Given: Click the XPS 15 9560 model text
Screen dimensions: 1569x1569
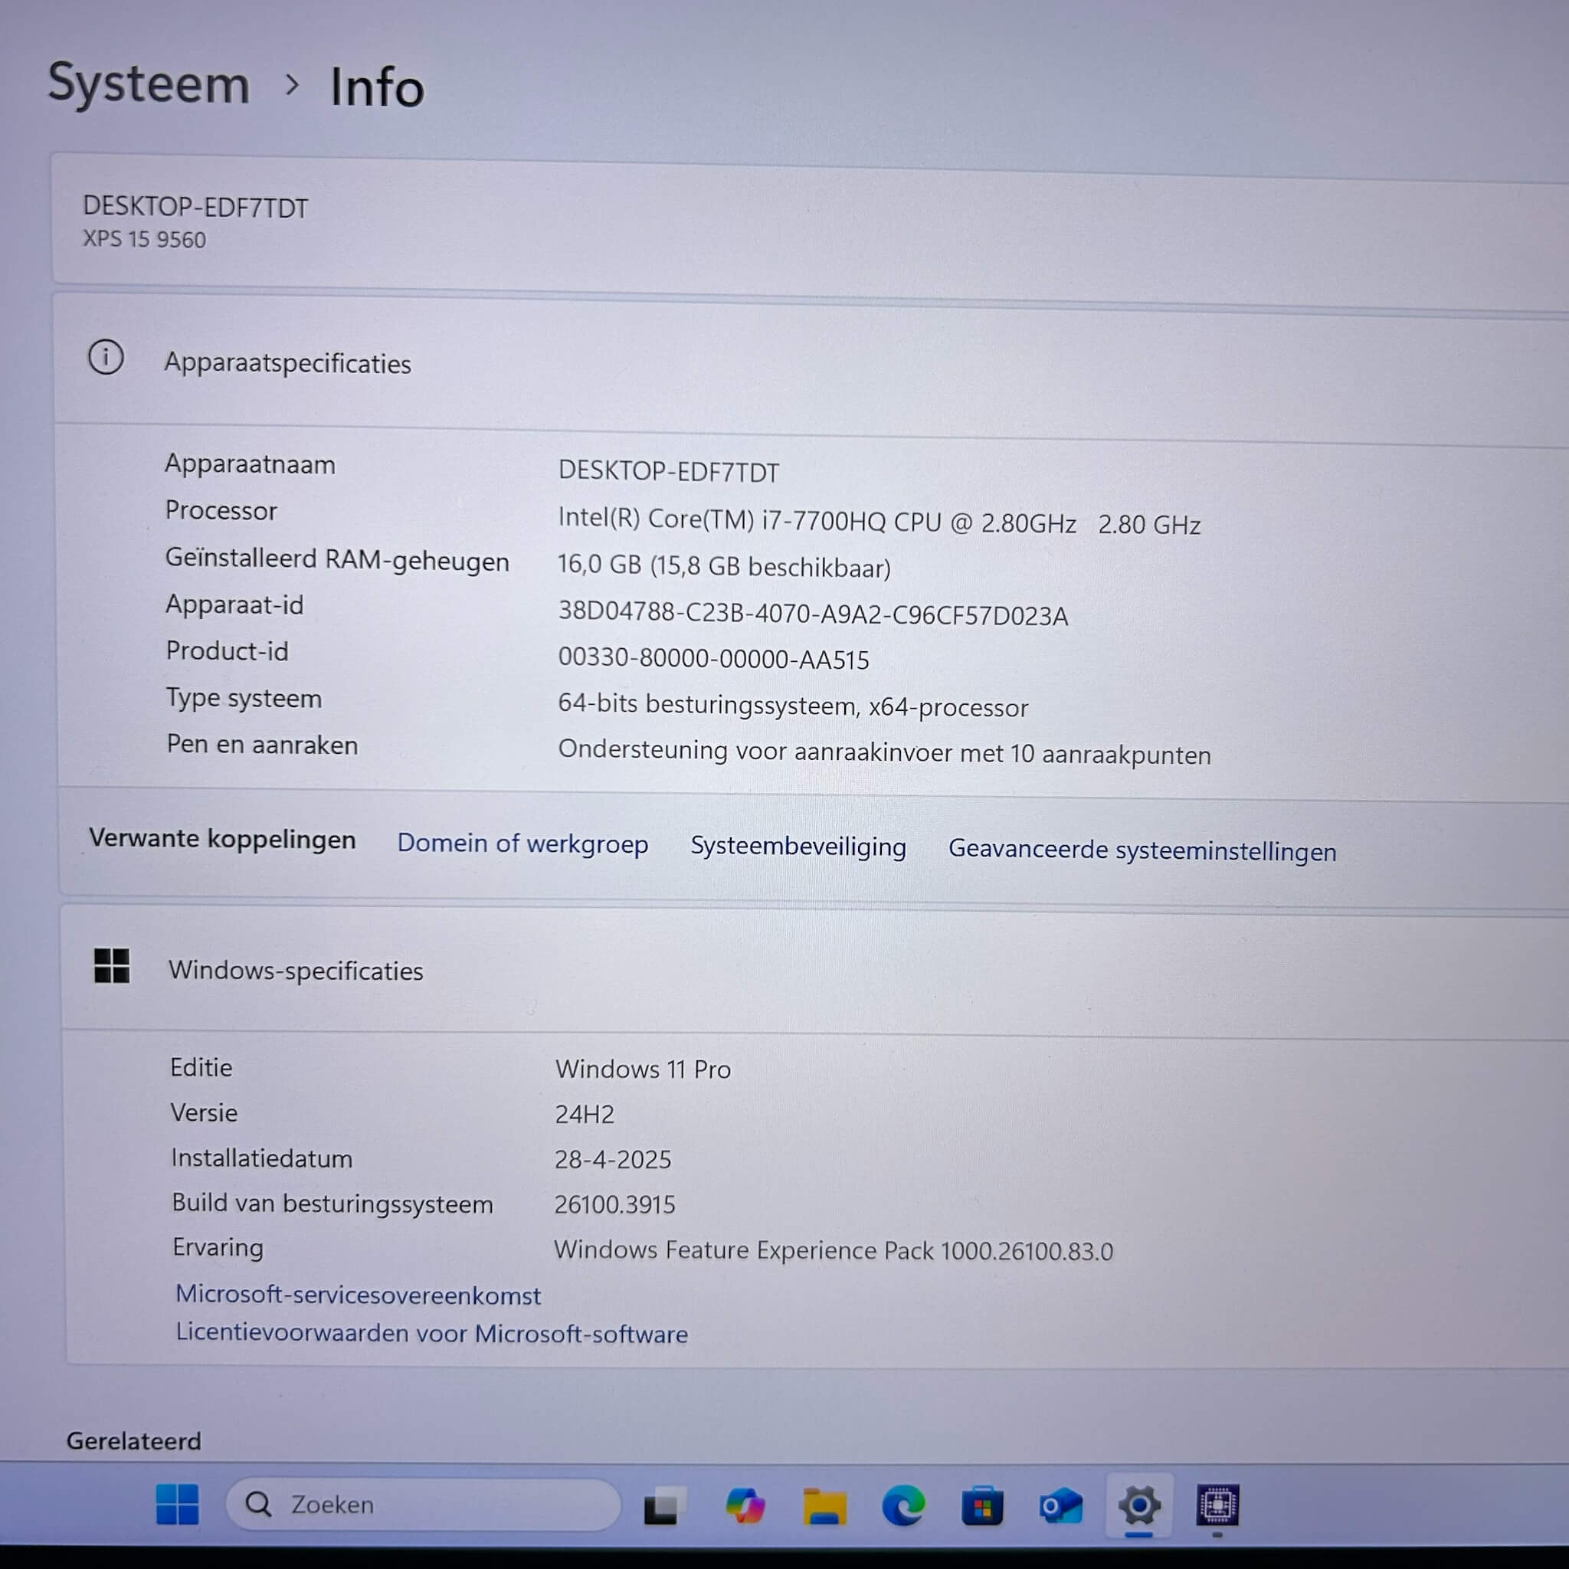Looking at the screenshot, I should (x=145, y=240).
